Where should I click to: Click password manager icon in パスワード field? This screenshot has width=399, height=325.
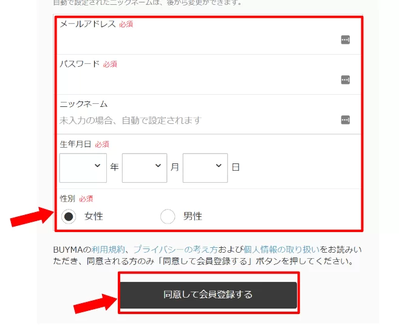[346, 80]
